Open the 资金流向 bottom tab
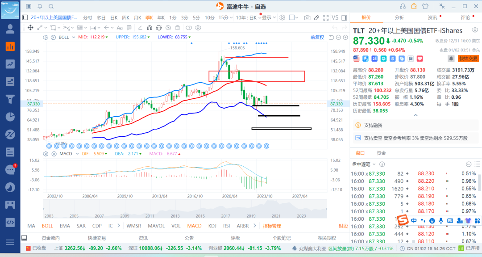Screen dimensions: 482x257 tap(51, 238)
